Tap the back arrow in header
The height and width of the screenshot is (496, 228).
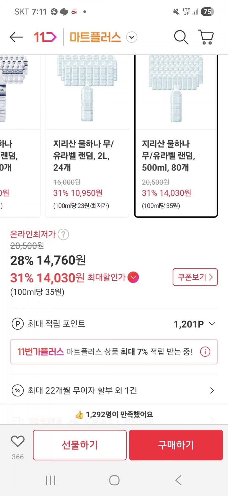[16, 37]
